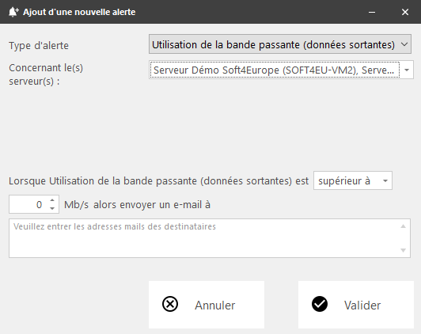Click into the Mb/s threshold number field
The height and width of the screenshot is (334, 421).
click(x=28, y=204)
